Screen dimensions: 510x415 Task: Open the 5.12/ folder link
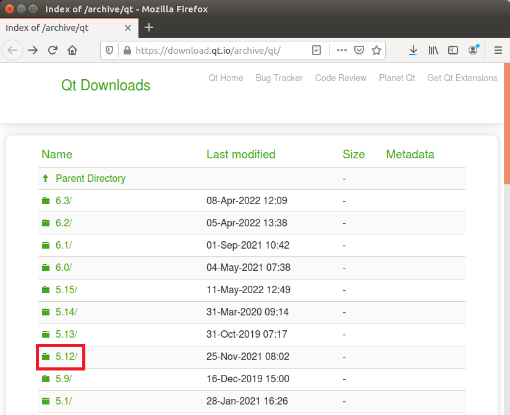tap(66, 356)
